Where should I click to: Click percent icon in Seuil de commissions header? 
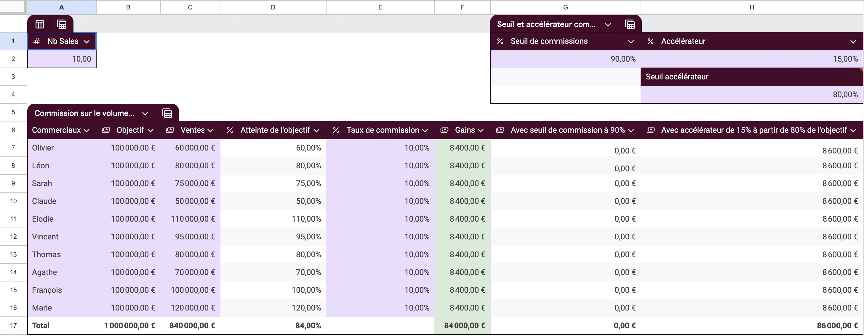500,41
